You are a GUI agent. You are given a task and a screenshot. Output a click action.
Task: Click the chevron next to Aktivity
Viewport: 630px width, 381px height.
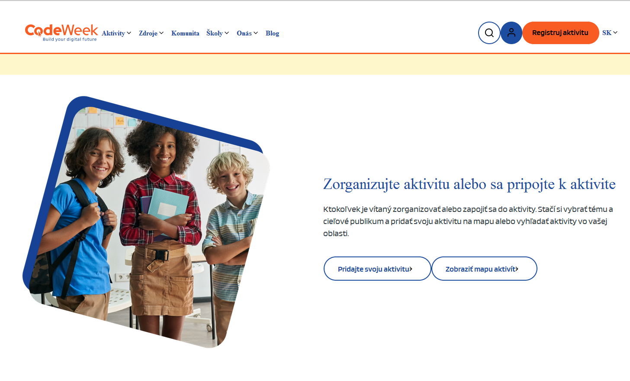click(129, 33)
